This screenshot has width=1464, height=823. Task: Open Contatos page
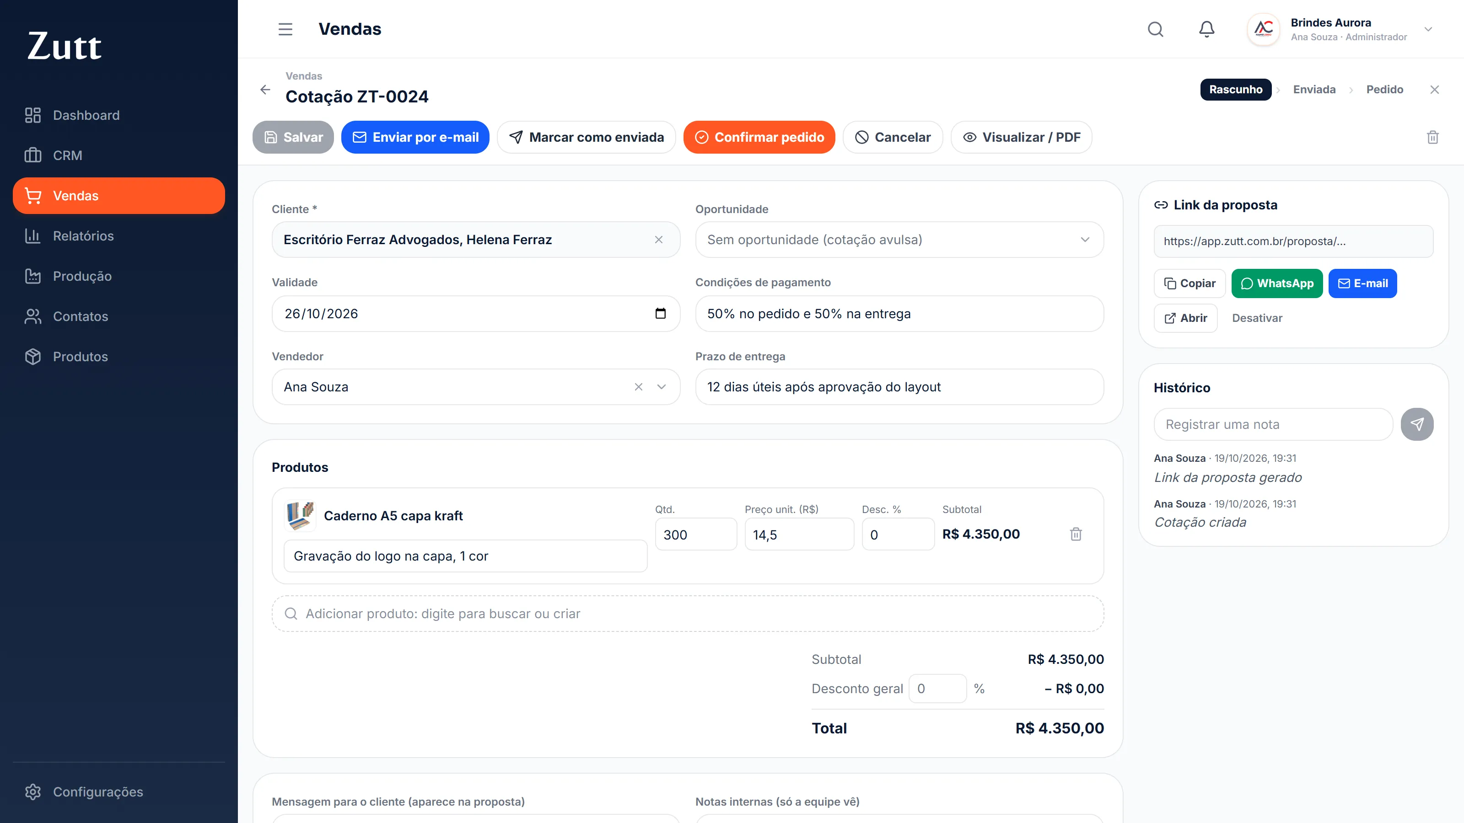119,316
